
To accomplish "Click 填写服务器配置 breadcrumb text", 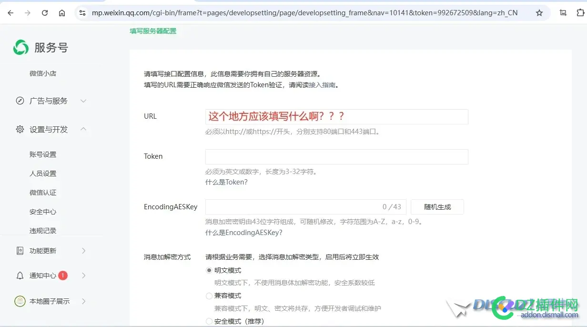I will [x=153, y=31].
